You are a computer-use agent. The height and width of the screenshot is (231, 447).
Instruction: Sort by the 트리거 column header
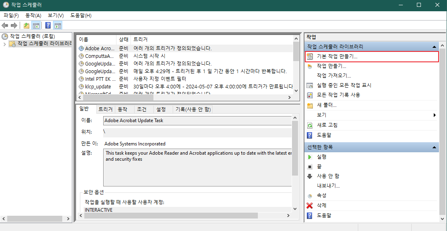[x=212, y=39]
